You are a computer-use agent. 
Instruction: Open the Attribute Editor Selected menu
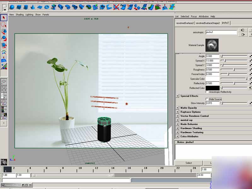pyautogui.click(x=185, y=16)
